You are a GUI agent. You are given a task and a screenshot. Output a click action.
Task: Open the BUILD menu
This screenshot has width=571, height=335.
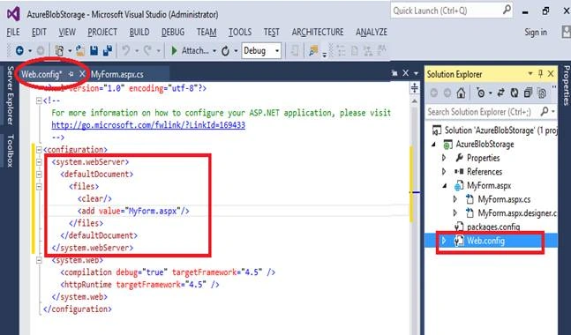(139, 32)
